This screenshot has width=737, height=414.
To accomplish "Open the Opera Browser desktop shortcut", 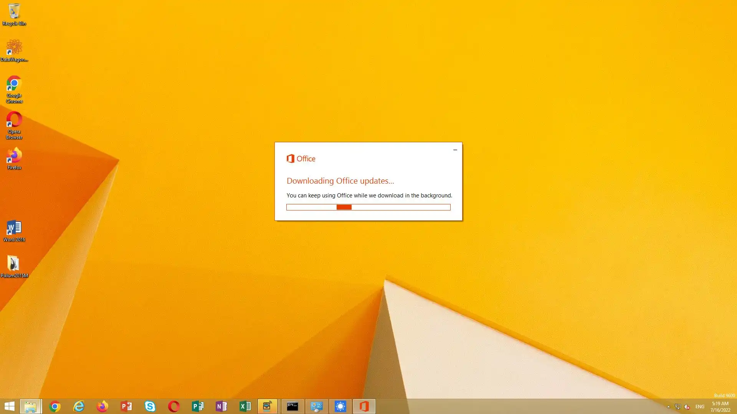I will click(x=14, y=125).
